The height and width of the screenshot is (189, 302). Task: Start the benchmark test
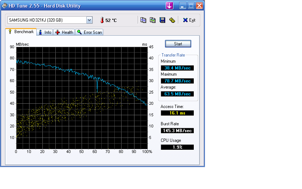pyautogui.click(x=178, y=44)
